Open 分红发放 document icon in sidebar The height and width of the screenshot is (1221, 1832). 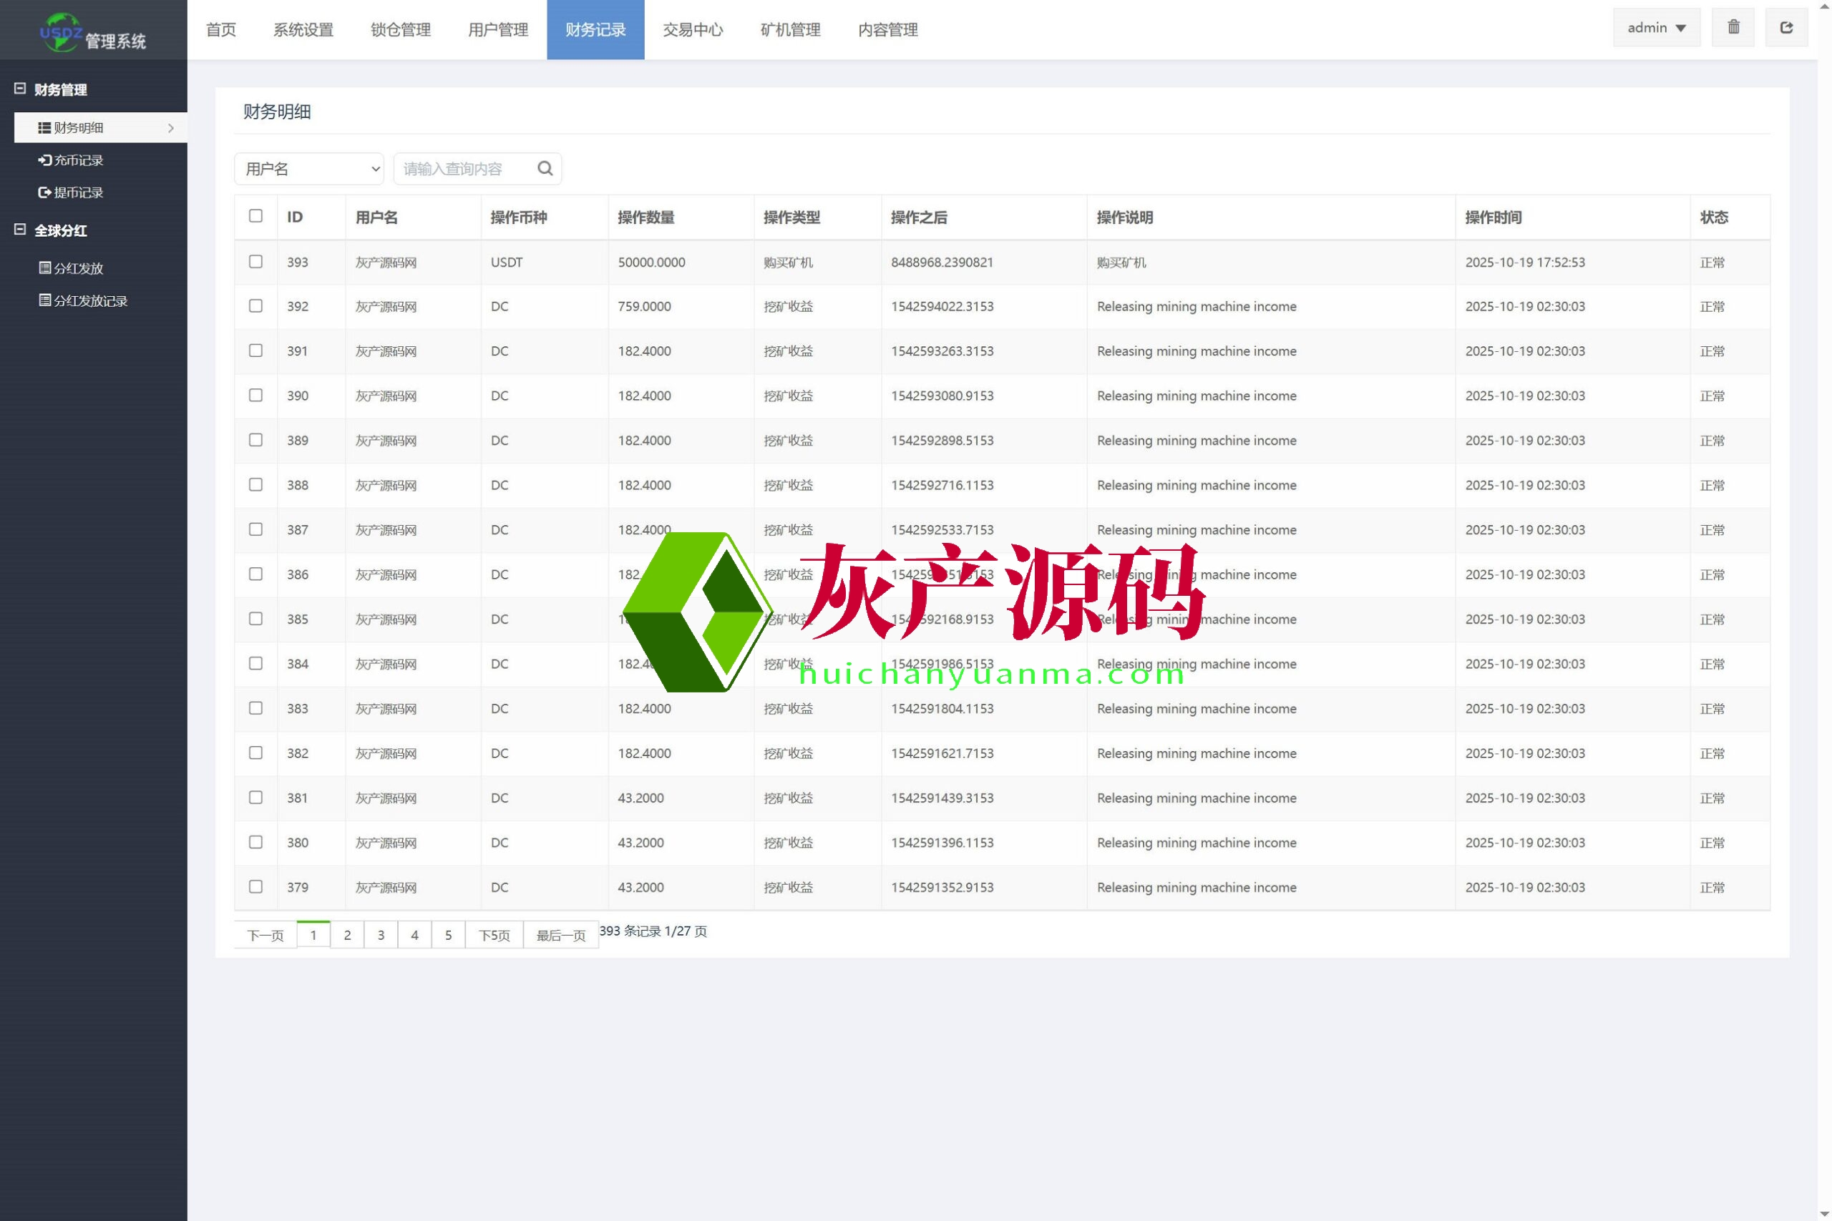click(45, 267)
